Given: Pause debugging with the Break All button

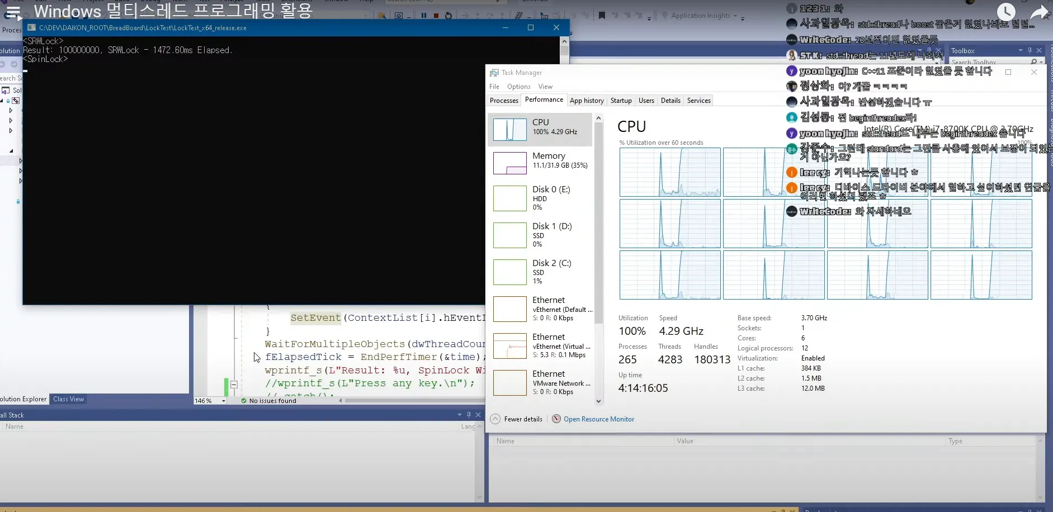Looking at the screenshot, I should [424, 16].
